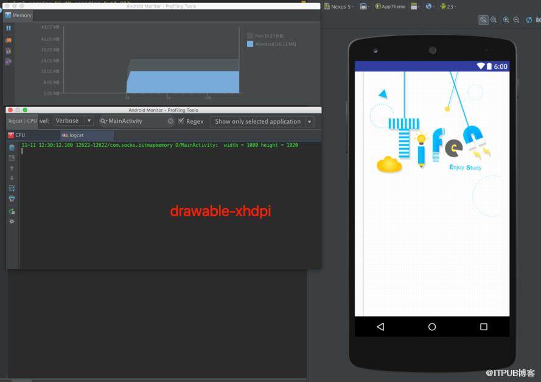
Task: Open logcat settings gear icon
Action: [x=12, y=221]
